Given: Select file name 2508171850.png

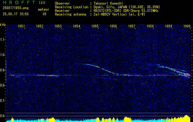Looking at the screenshot, I should point(16,8).
